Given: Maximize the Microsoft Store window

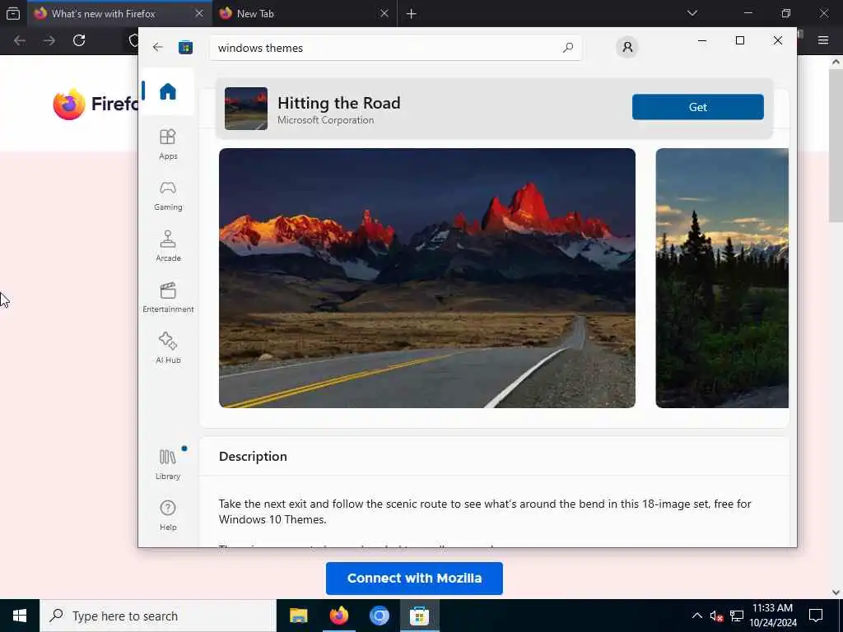Looking at the screenshot, I should point(740,40).
